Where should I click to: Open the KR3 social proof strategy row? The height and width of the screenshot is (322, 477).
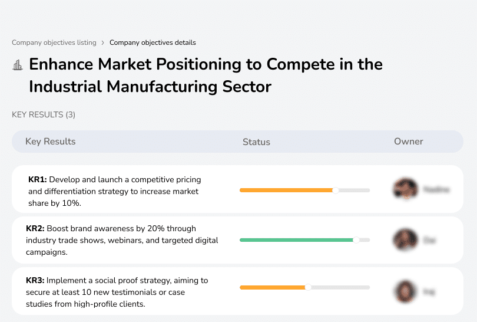[x=117, y=292]
